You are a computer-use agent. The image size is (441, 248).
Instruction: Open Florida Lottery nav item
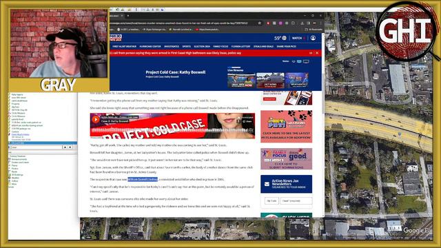click(x=240, y=46)
